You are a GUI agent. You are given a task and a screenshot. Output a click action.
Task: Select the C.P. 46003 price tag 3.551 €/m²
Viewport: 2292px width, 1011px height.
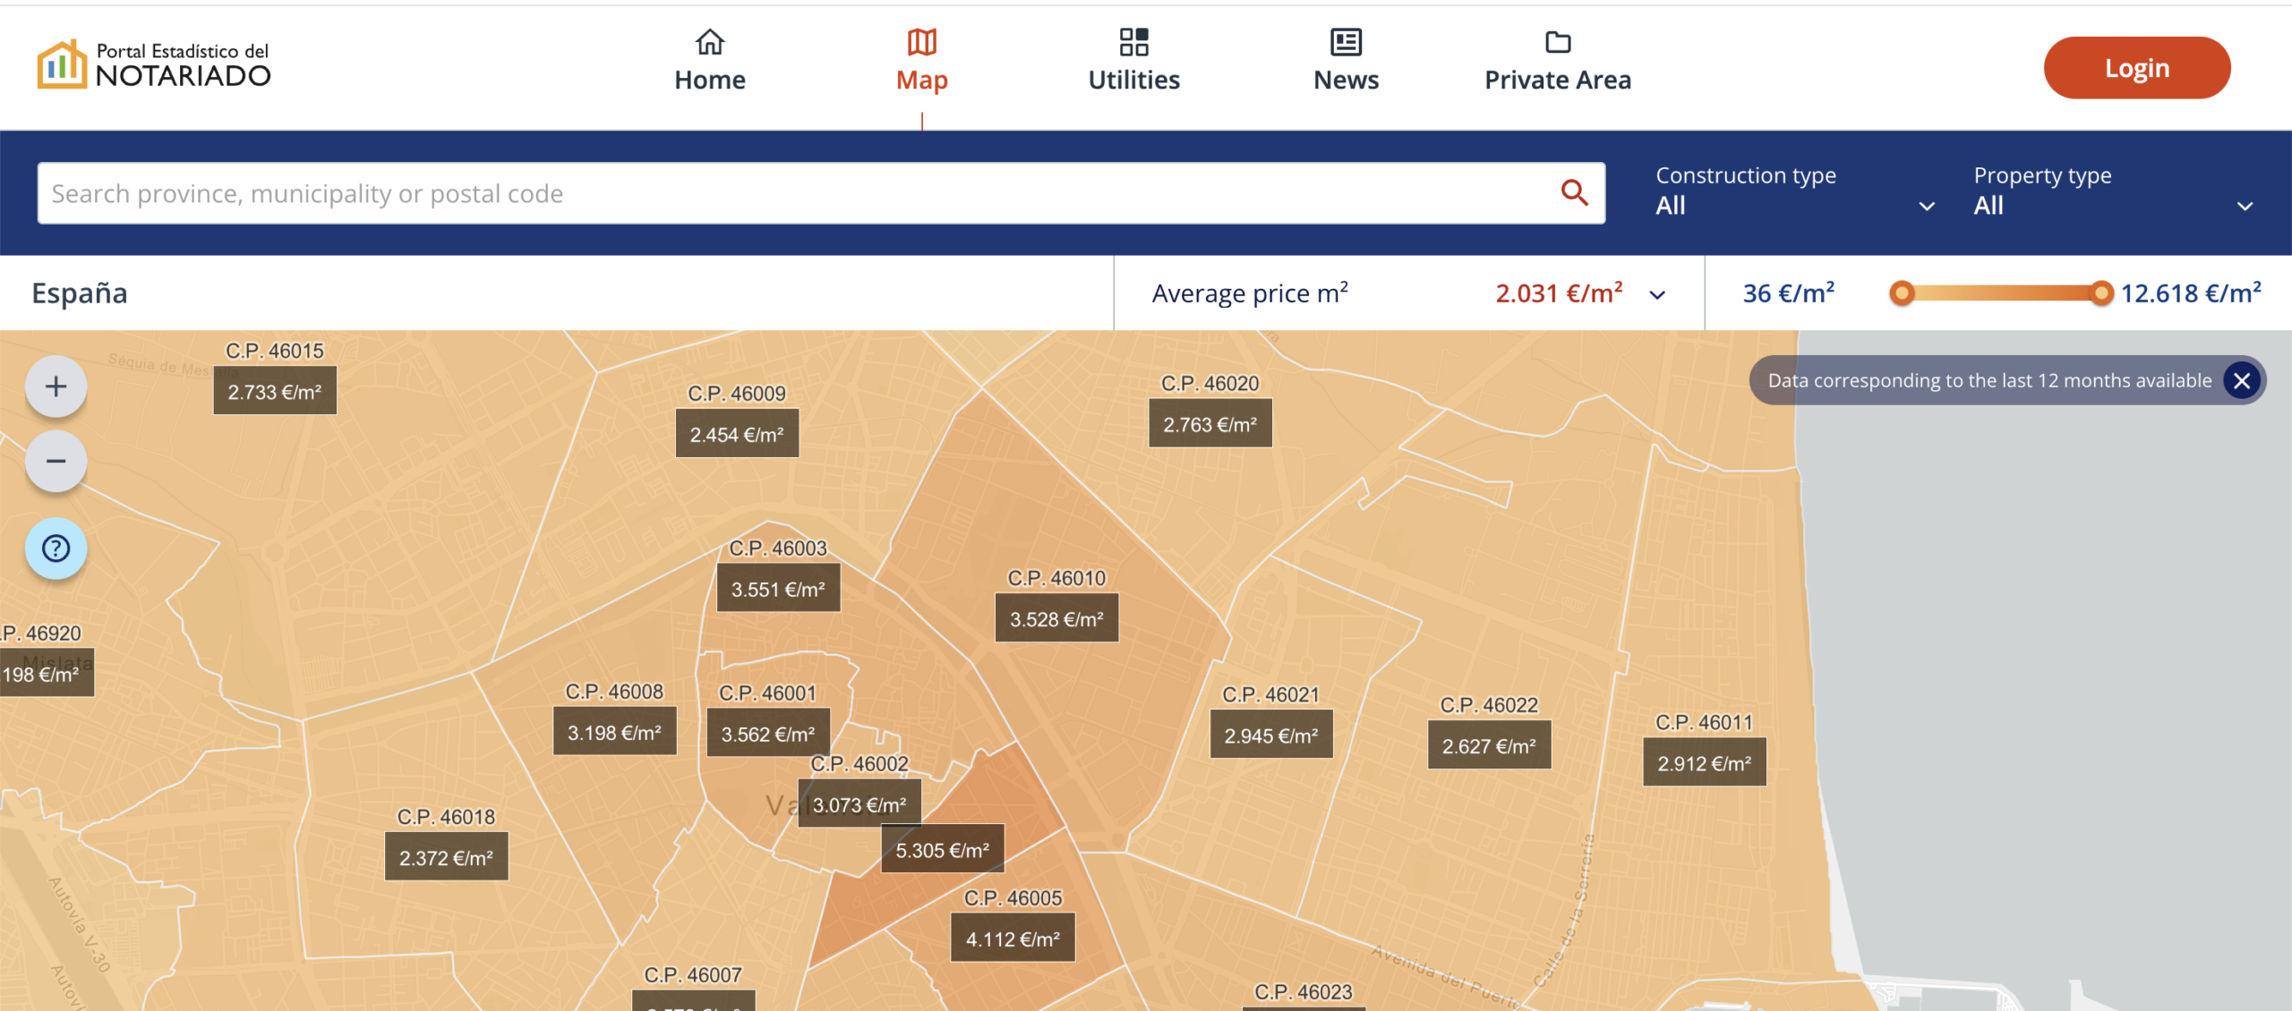point(778,589)
